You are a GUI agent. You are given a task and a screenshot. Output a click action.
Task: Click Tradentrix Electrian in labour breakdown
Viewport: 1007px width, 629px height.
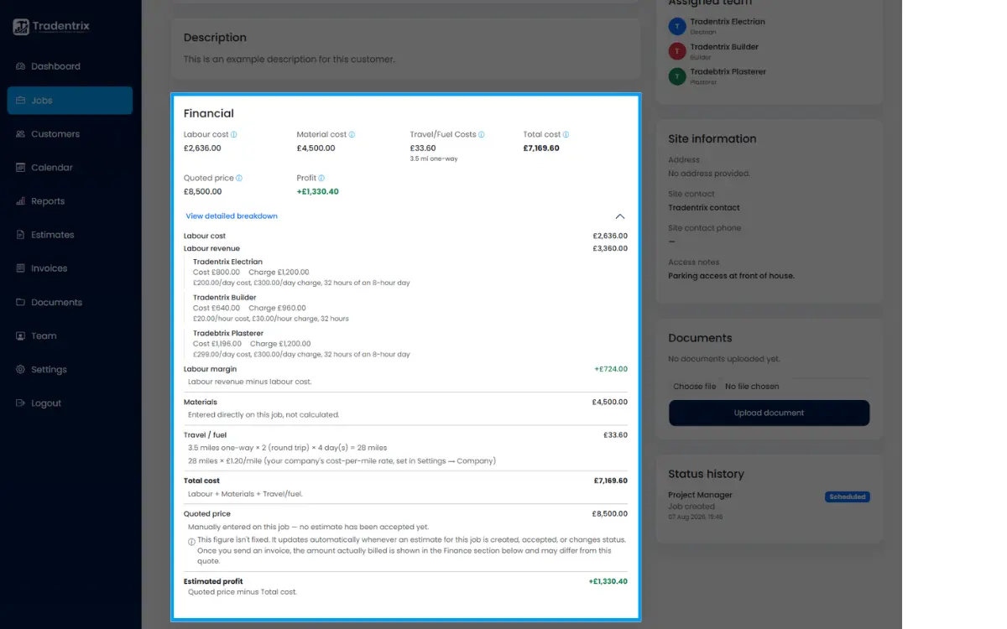pyautogui.click(x=227, y=262)
